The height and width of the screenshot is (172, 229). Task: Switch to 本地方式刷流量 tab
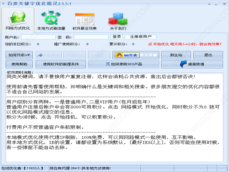(x=51, y=20)
